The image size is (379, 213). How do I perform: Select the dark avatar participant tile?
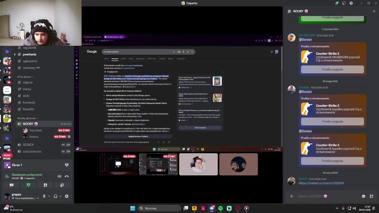pos(238,164)
